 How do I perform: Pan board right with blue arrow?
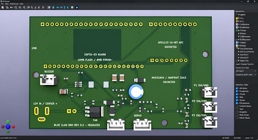point(61,8)
